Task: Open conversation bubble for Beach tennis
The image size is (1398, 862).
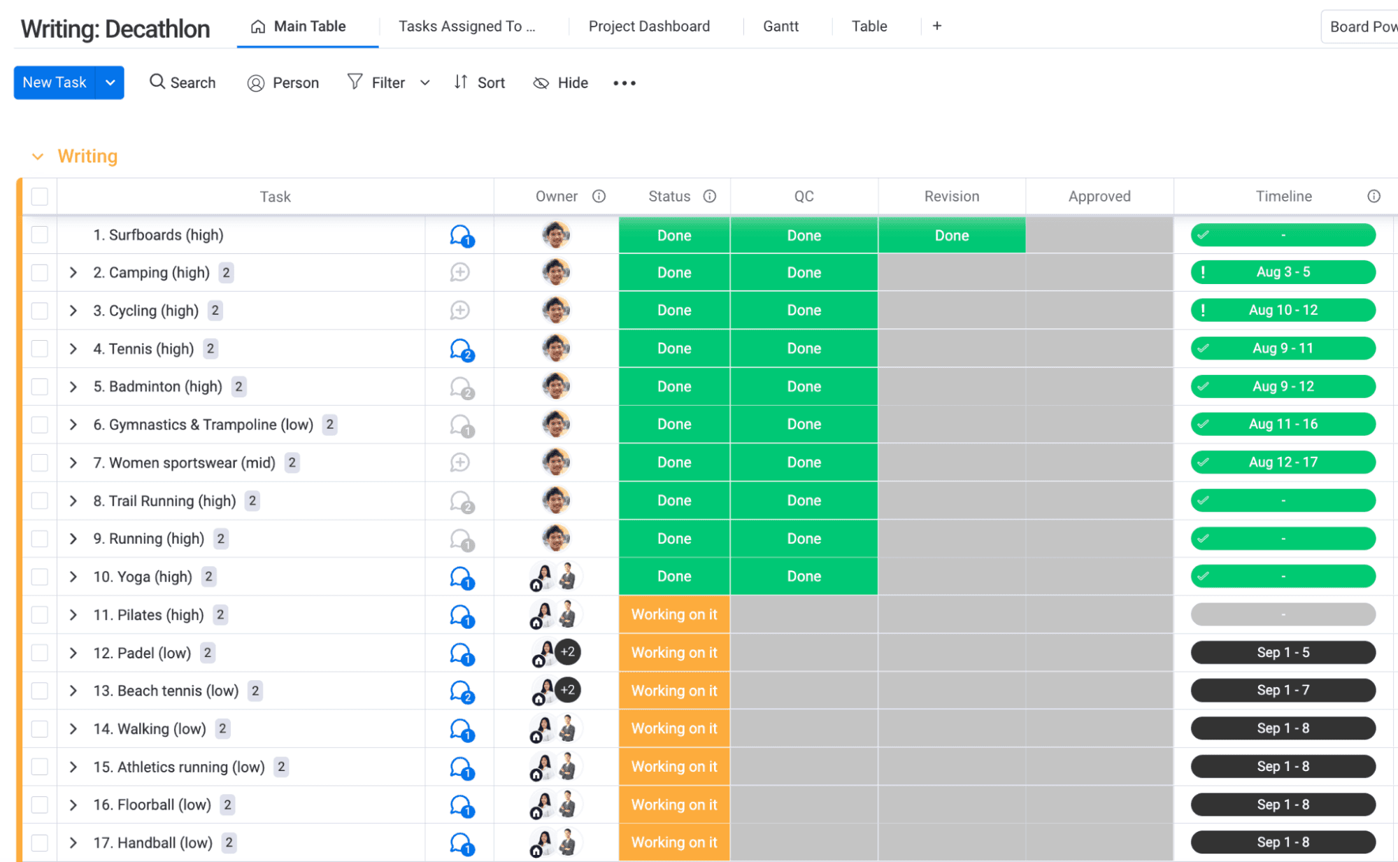Action: (x=461, y=691)
